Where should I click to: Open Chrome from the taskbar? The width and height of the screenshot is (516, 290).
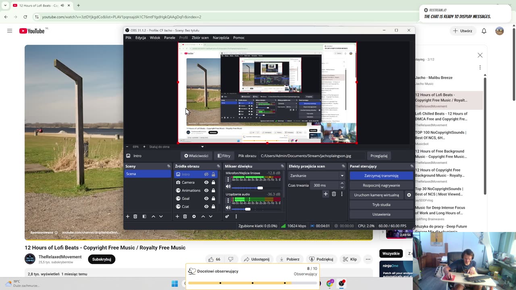330,284
